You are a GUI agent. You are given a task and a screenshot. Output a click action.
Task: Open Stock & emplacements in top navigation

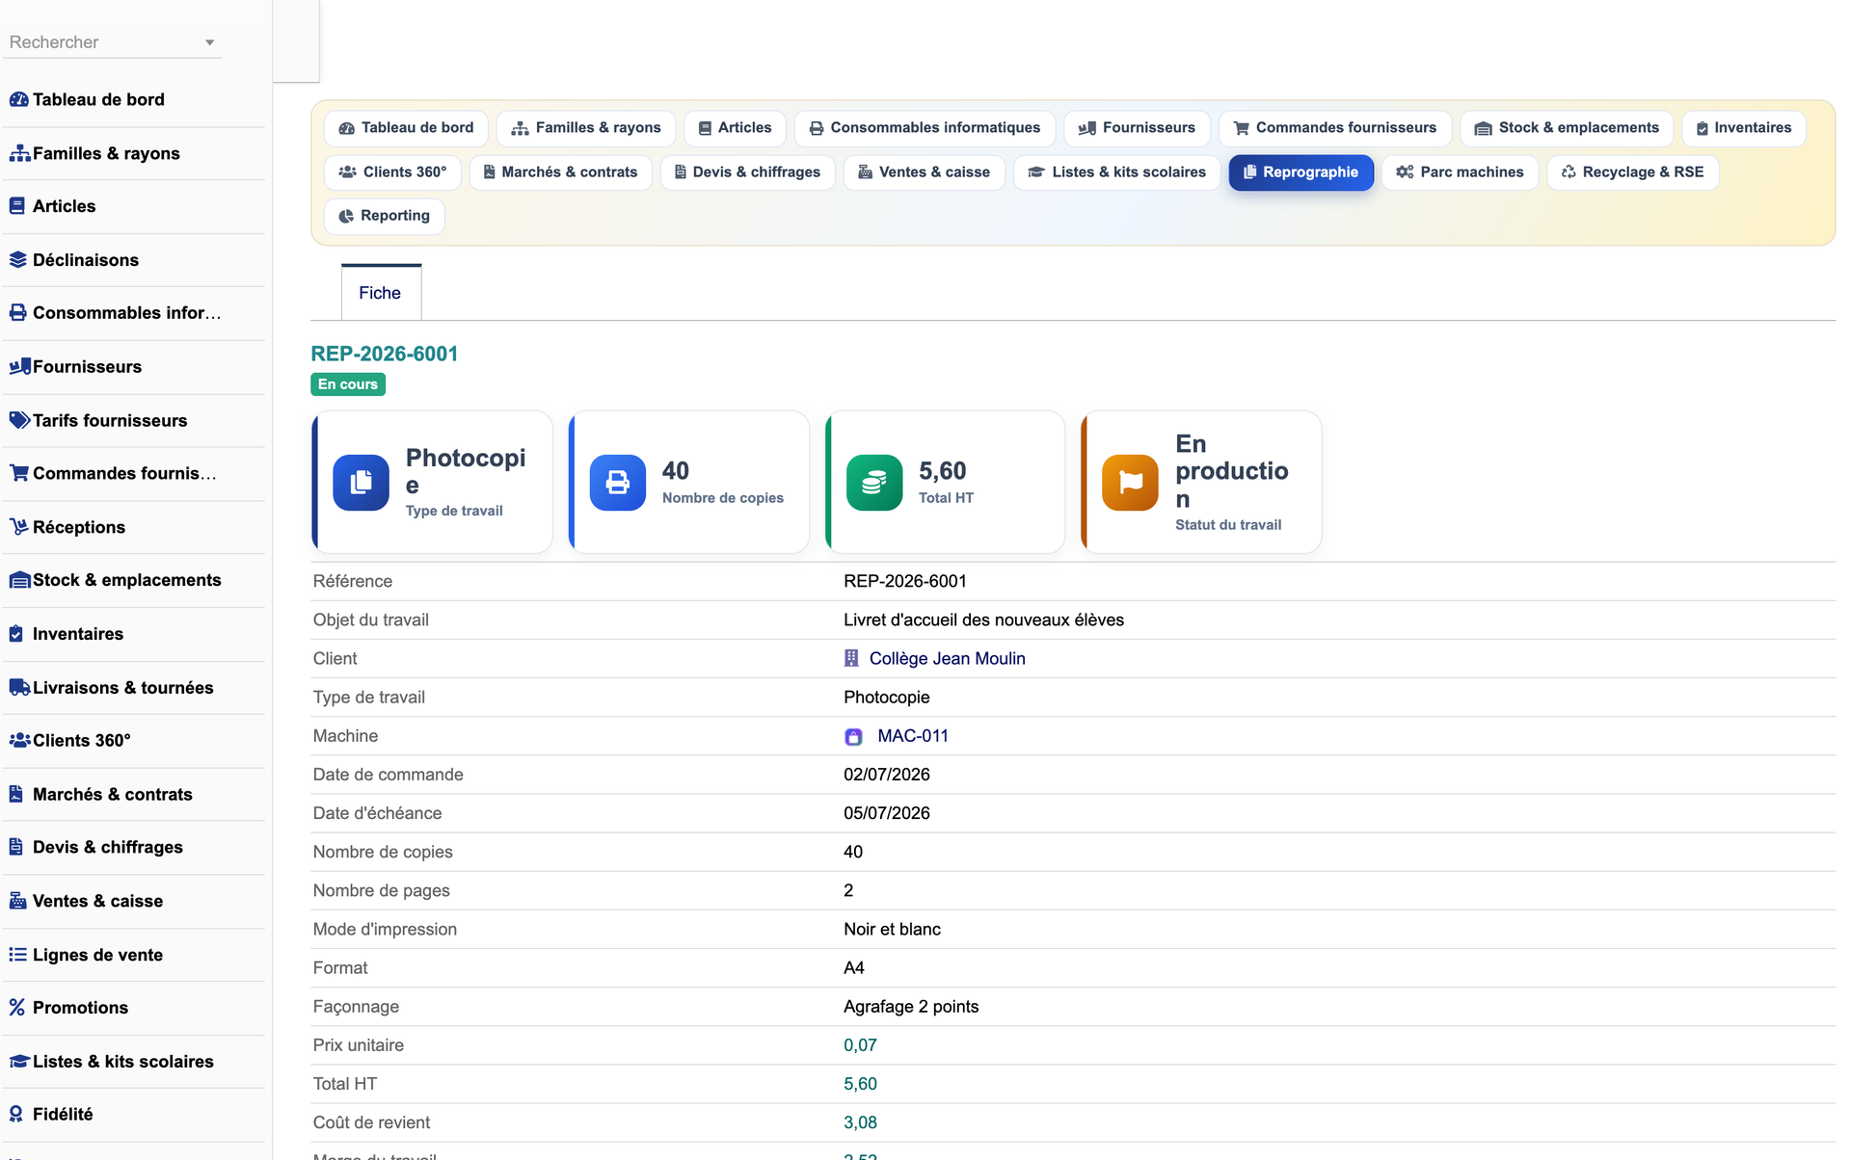[1567, 128]
